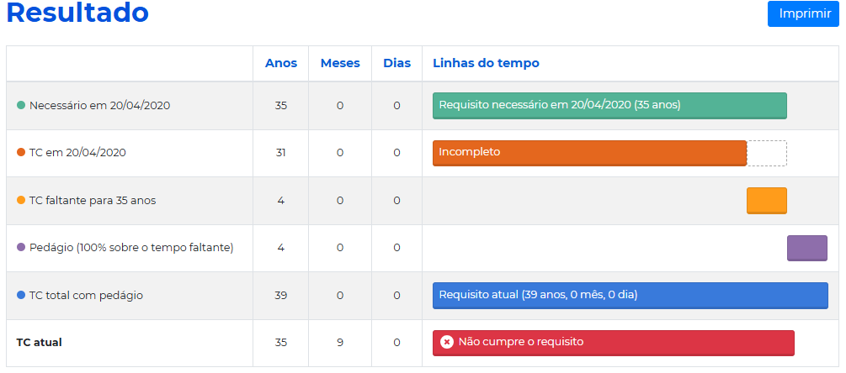Click the Resultado heading

pyautogui.click(x=77, y=13)
